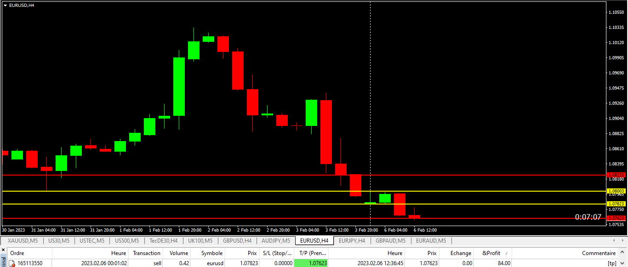This screenshot has height=267, width=628.
Task: Click open time 2023.02.06 00:01:02
Action: pyautogui.click(x=104, y=263)
